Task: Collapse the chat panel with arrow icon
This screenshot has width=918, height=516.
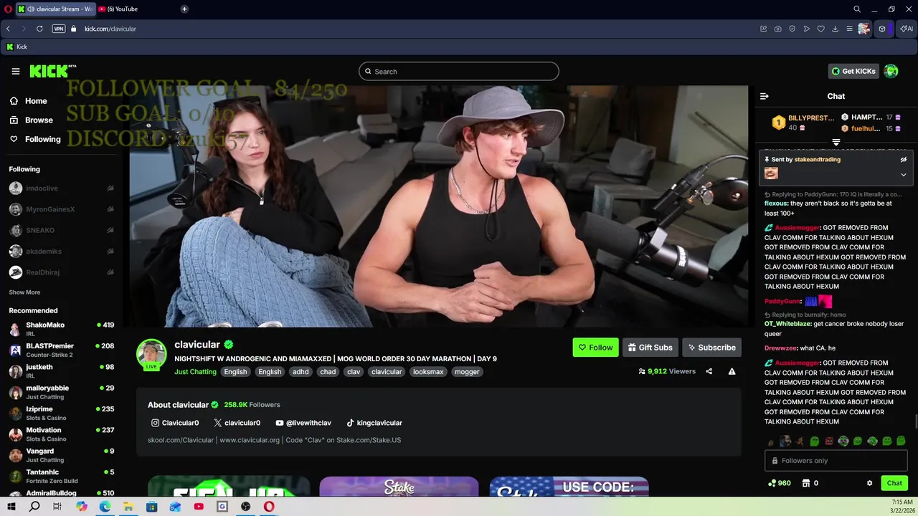Action: coord(765,96)
